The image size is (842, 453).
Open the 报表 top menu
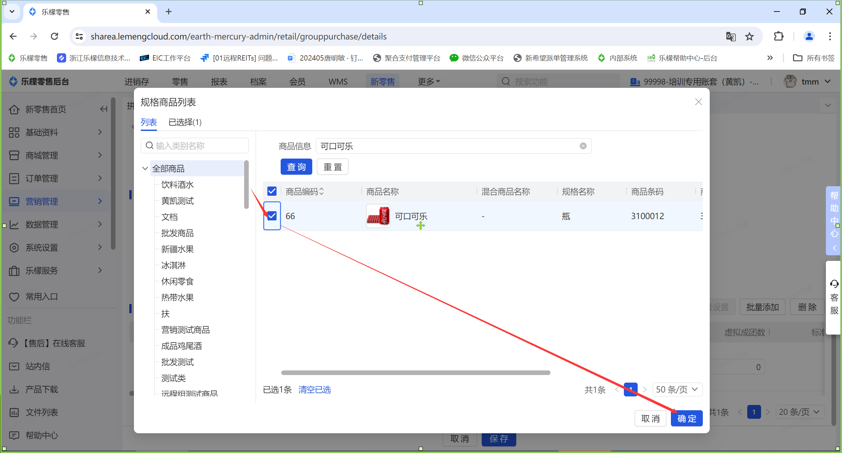(219, 82)
